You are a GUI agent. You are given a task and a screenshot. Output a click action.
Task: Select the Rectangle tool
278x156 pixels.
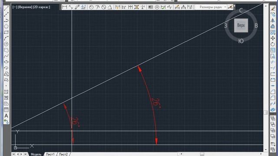point(6,32)
